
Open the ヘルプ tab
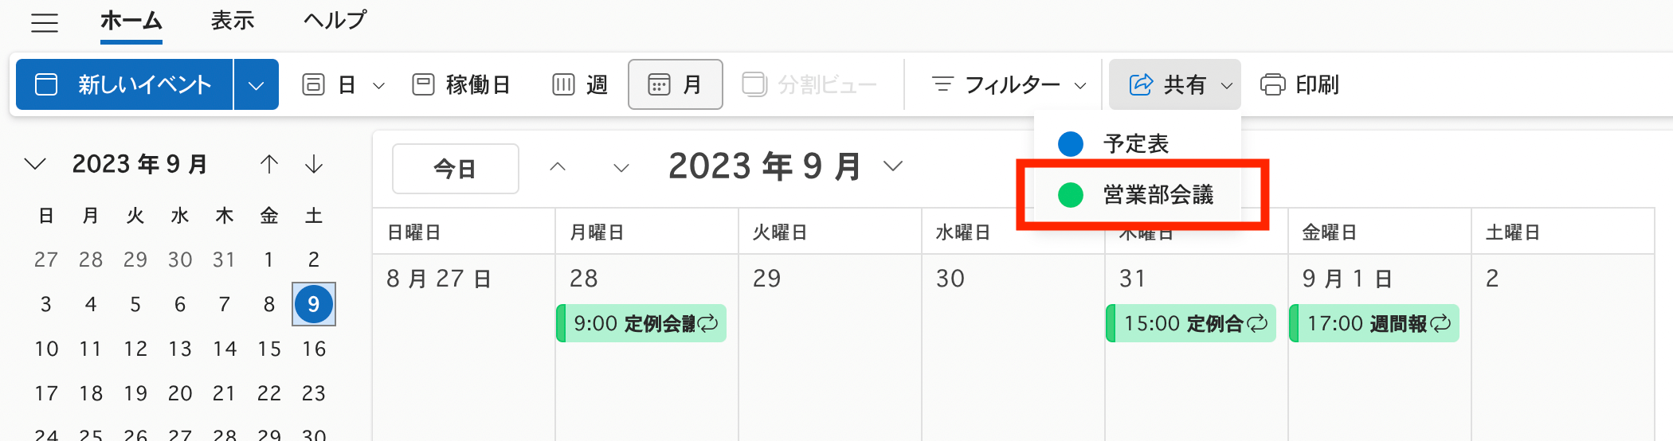click(335, 21)
